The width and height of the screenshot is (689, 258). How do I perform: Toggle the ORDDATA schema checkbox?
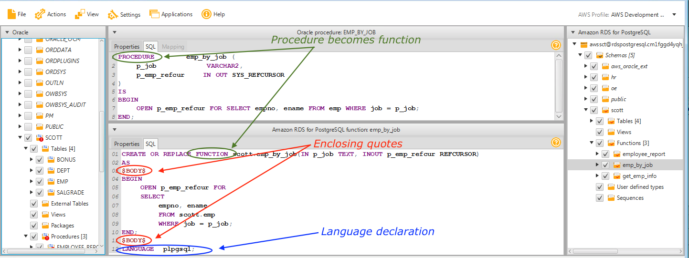tap(28, 50)
